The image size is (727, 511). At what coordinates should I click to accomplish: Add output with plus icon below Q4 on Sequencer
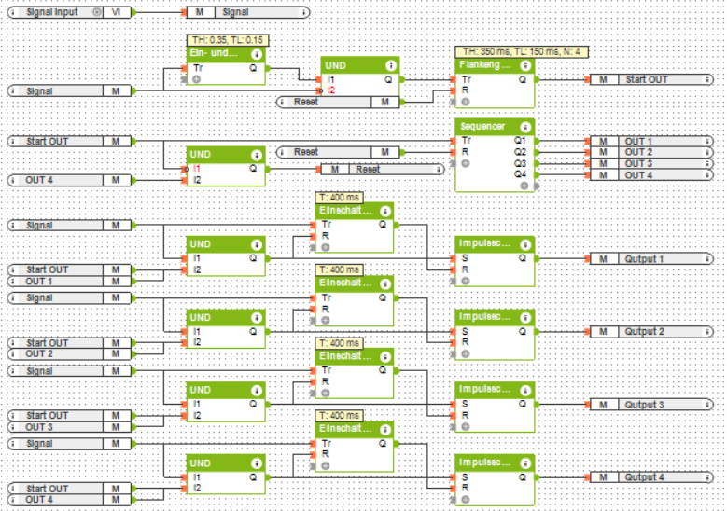click(x=524, y=186)
